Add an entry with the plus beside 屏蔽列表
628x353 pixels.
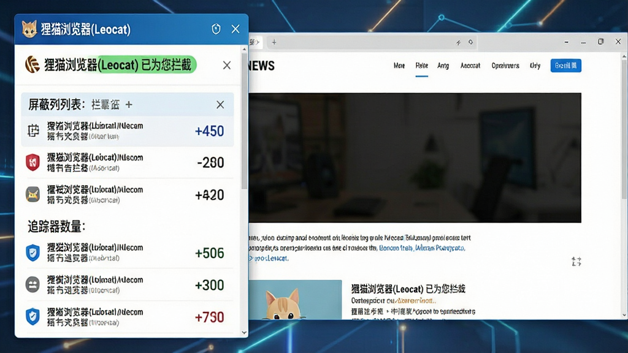point(129,105)
